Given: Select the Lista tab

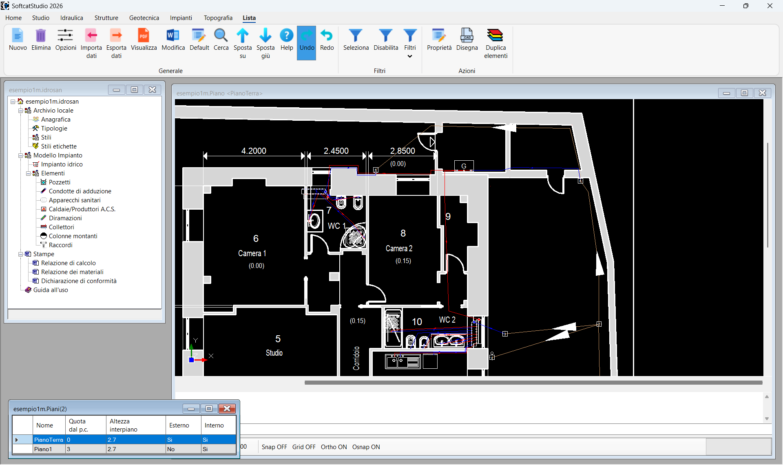Looking at the screenshot, I should click(249, 18).
